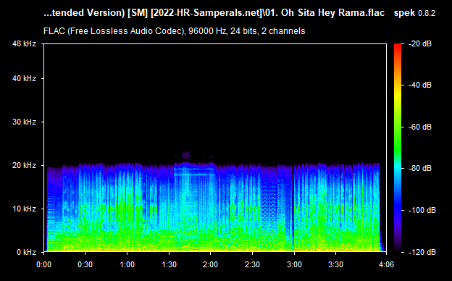Image resolution: width=452 pixels, height=281 pixels.
Task: Click the 3:00 time axis marker
Action: (294, 264)
